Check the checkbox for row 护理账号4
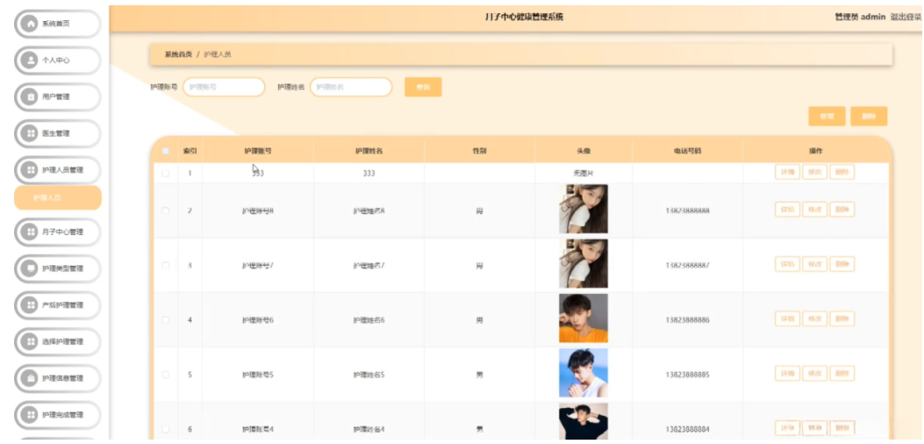 (166, 429)
